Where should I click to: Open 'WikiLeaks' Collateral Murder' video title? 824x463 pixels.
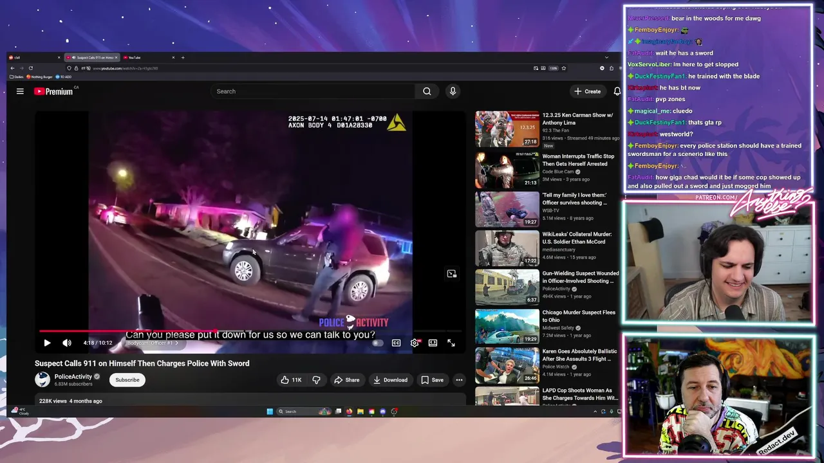(x=577, y=238)
